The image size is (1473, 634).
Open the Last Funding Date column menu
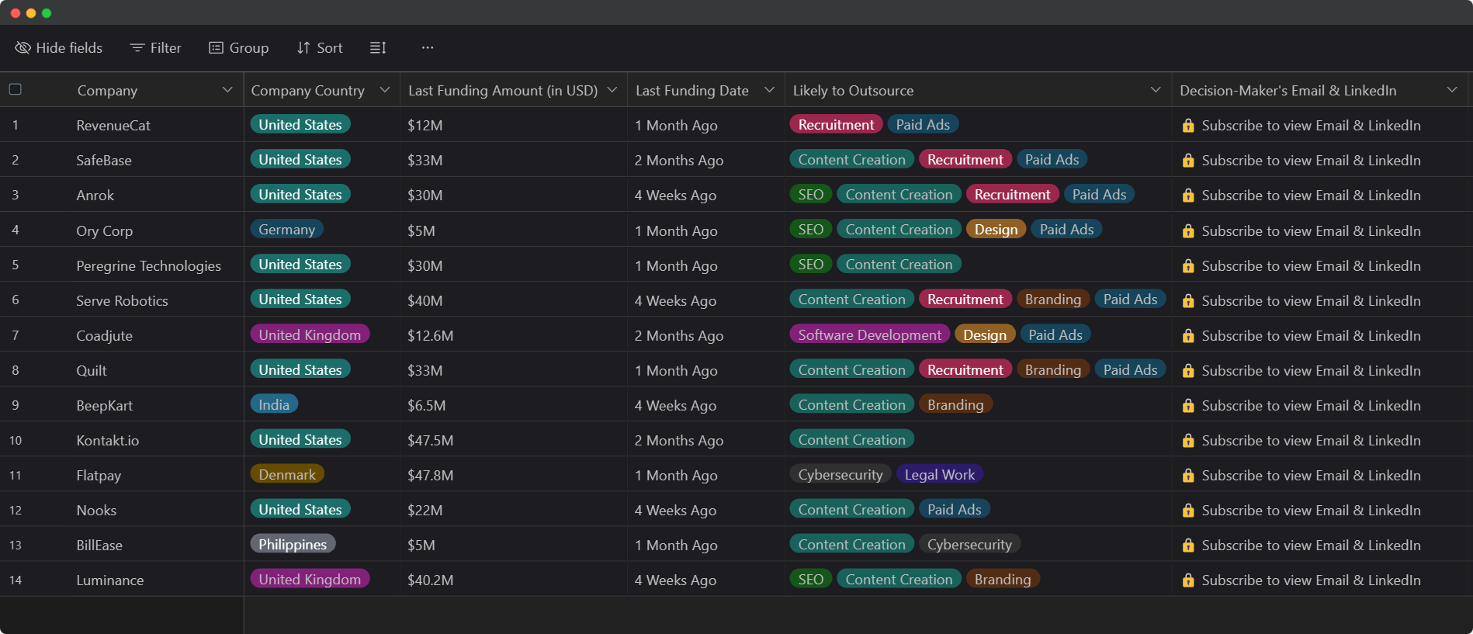pyautogui.click(x=769, y=90)
